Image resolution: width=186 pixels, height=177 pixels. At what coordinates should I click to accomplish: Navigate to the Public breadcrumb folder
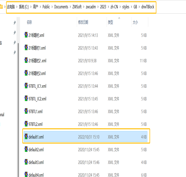pos(46,7)
